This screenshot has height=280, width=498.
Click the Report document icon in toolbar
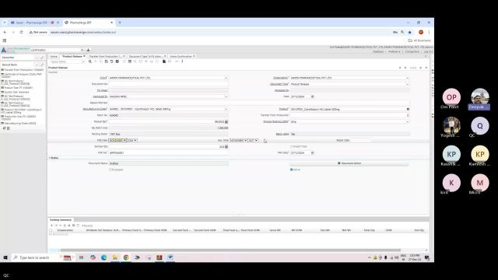coord(164,61)
